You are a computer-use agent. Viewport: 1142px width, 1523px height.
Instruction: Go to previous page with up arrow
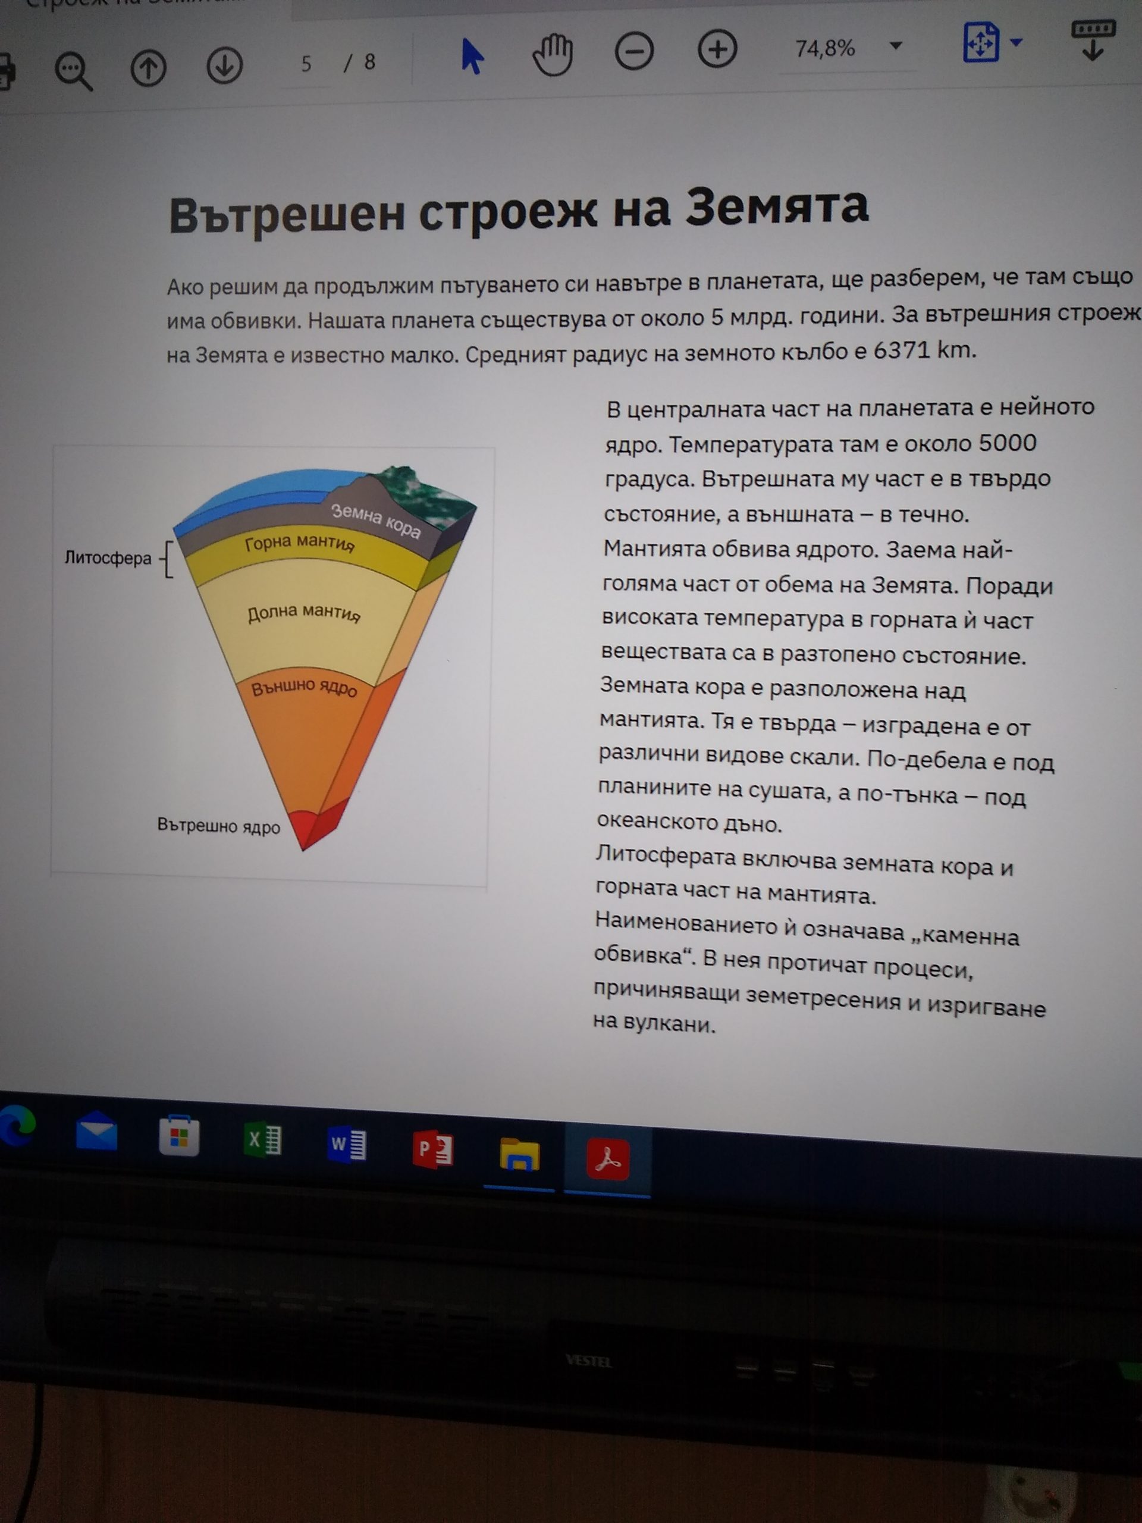tap(148, 68)
